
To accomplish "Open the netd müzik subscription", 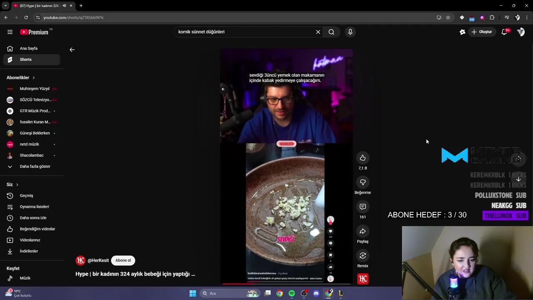I will (x=32, y=144).
